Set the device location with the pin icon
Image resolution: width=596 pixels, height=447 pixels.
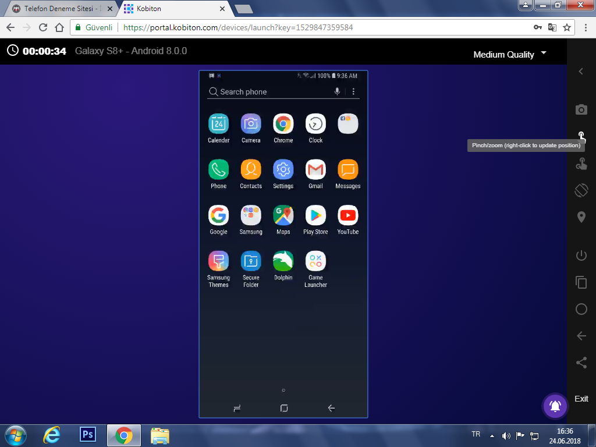[x=581, y=217]
